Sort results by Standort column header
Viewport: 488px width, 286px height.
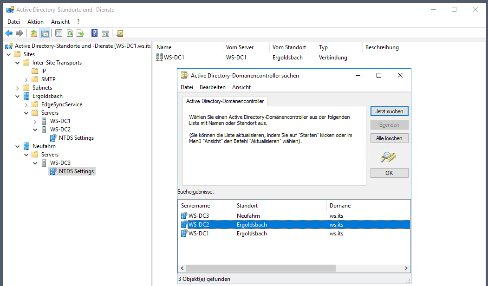(x=280, y=205)
